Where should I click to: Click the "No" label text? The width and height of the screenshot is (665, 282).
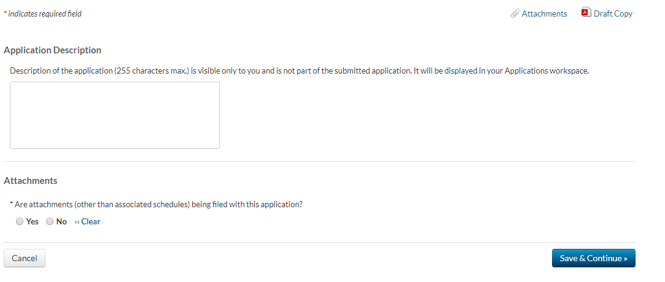pyautogui.click(x=61, y=222)
